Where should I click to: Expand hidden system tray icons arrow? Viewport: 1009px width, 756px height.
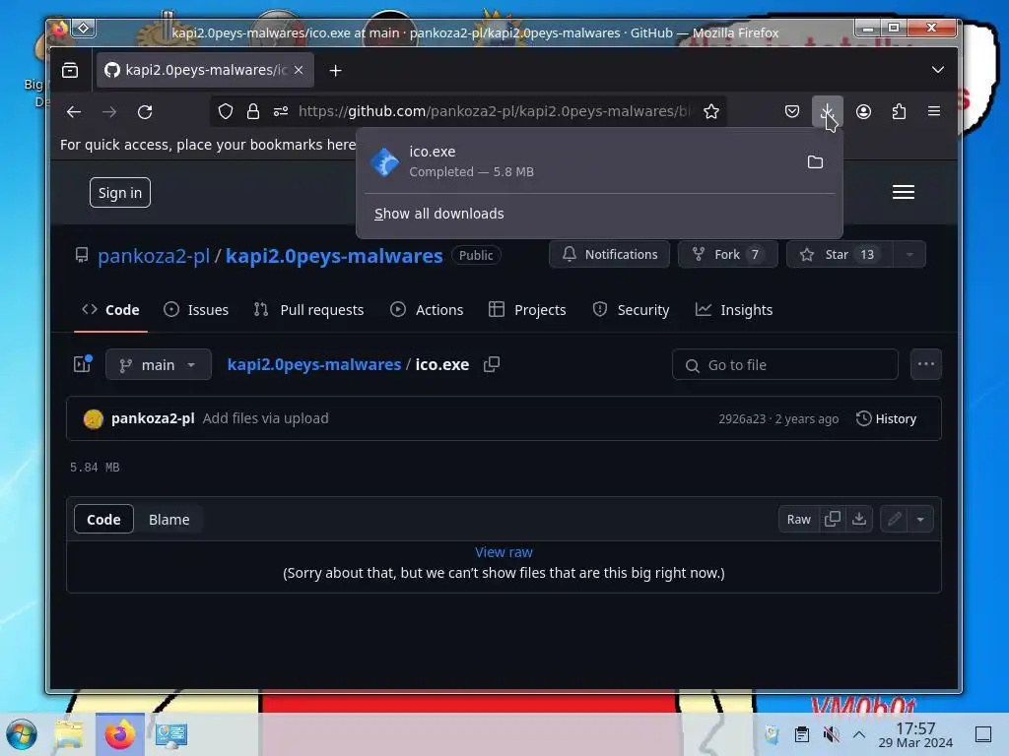[x=859, y=734]
